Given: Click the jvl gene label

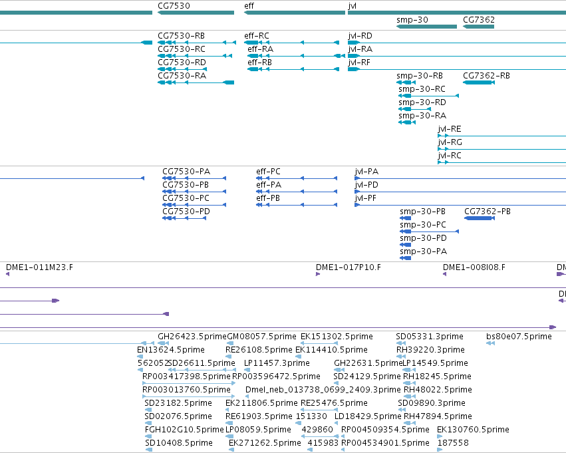Looking at the screenshot, I should (352, 6).
